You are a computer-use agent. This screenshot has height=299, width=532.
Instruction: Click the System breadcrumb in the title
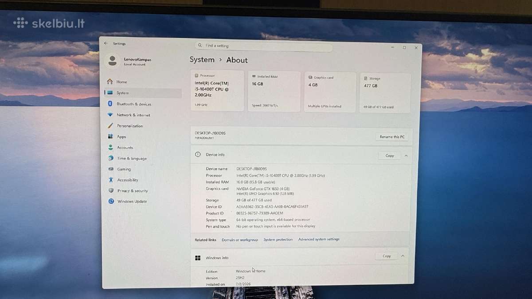pyautogui.click(x=202, y=59)
